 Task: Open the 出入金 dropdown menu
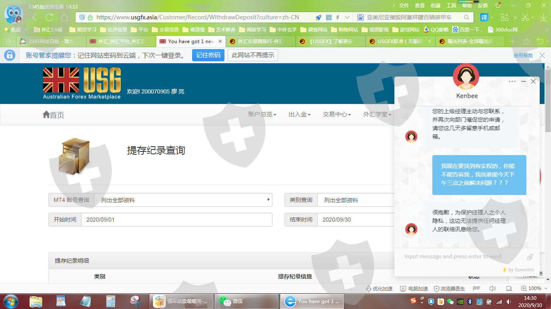pyautogui.click(x=300, y=114)
